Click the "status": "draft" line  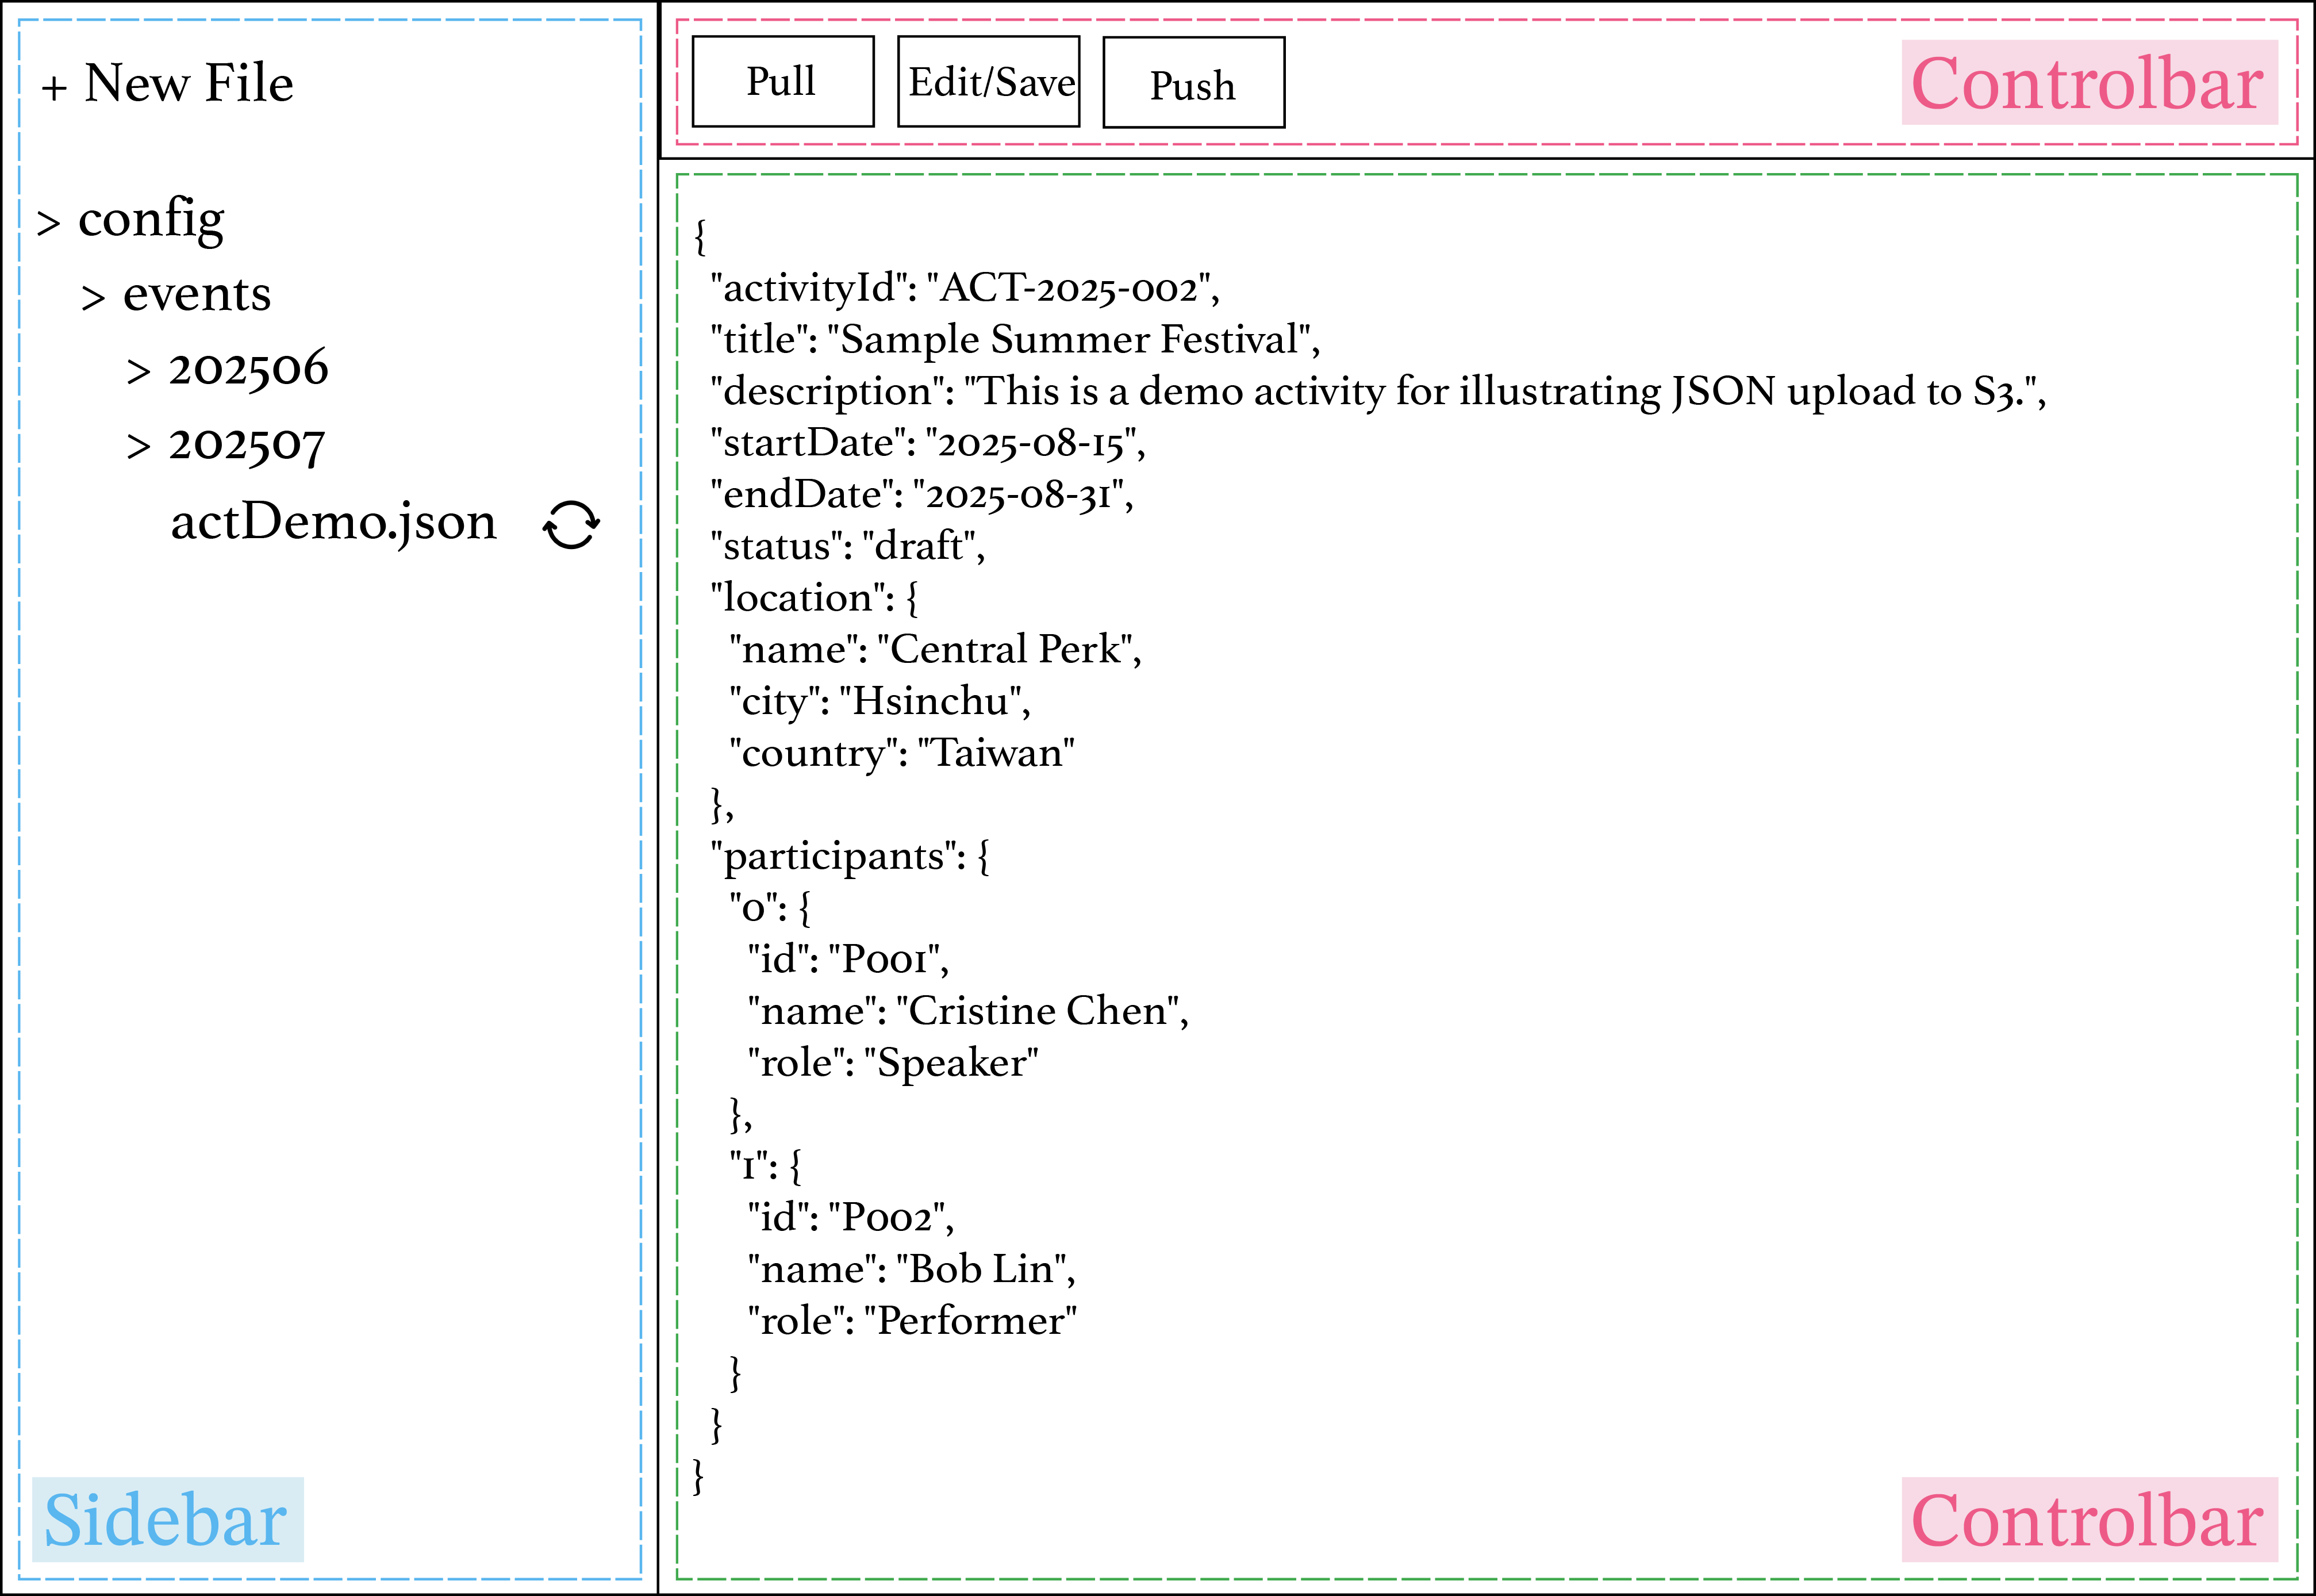848,547
